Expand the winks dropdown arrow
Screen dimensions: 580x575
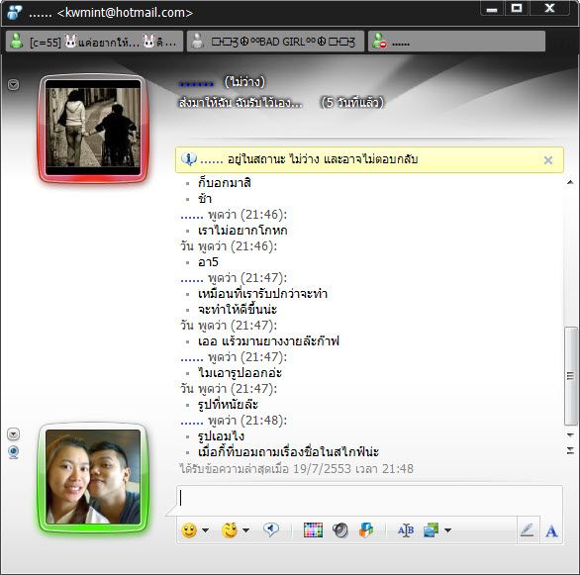tap(246, 530)
